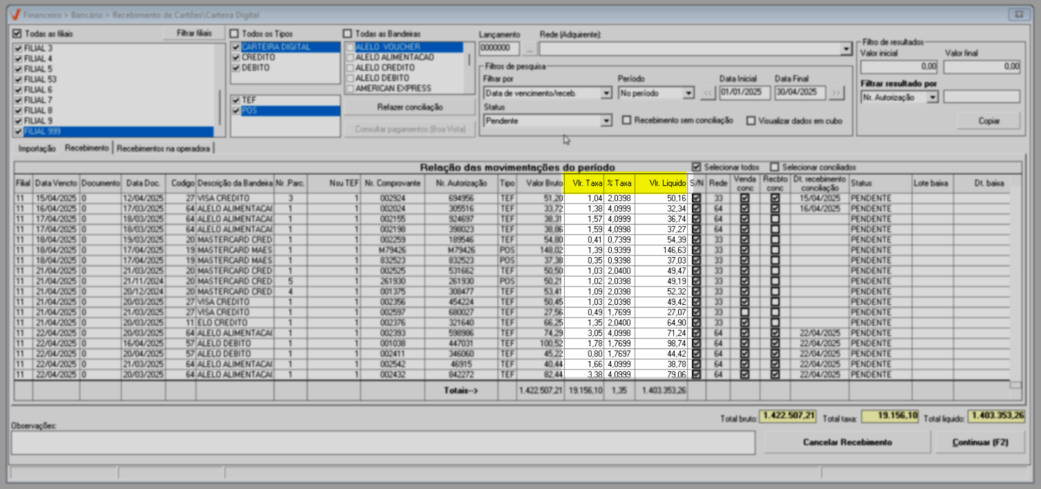
Task: Open the Período dropdown list
Action: point(688,93)
